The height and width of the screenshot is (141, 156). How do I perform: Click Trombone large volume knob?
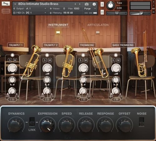tap(83, 68)
